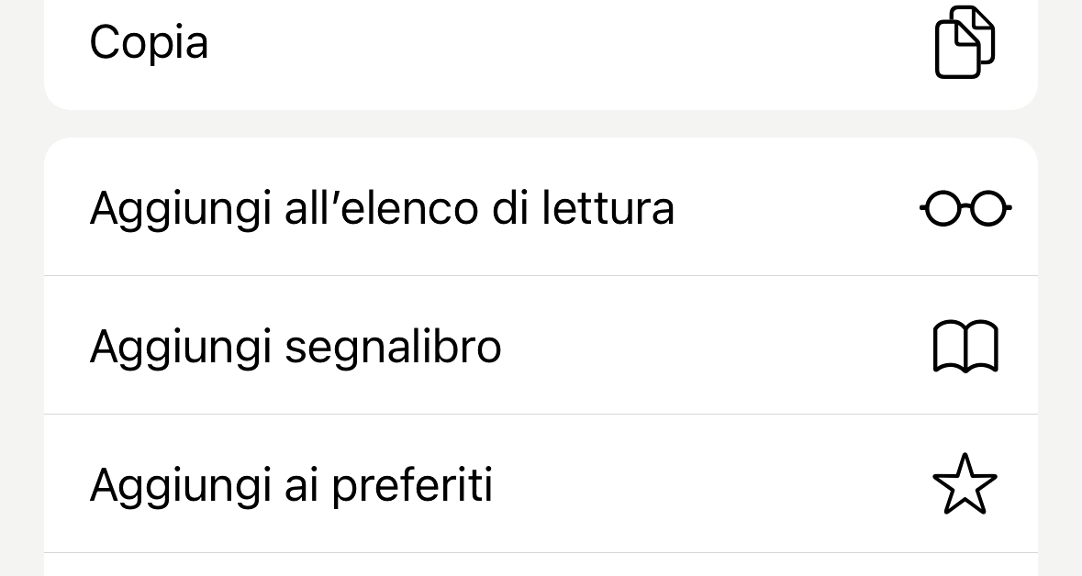Screen dimensions: 1082x576
Task: Click blank area of Aggiungi ai preferiti row
Action: point(710,484)
